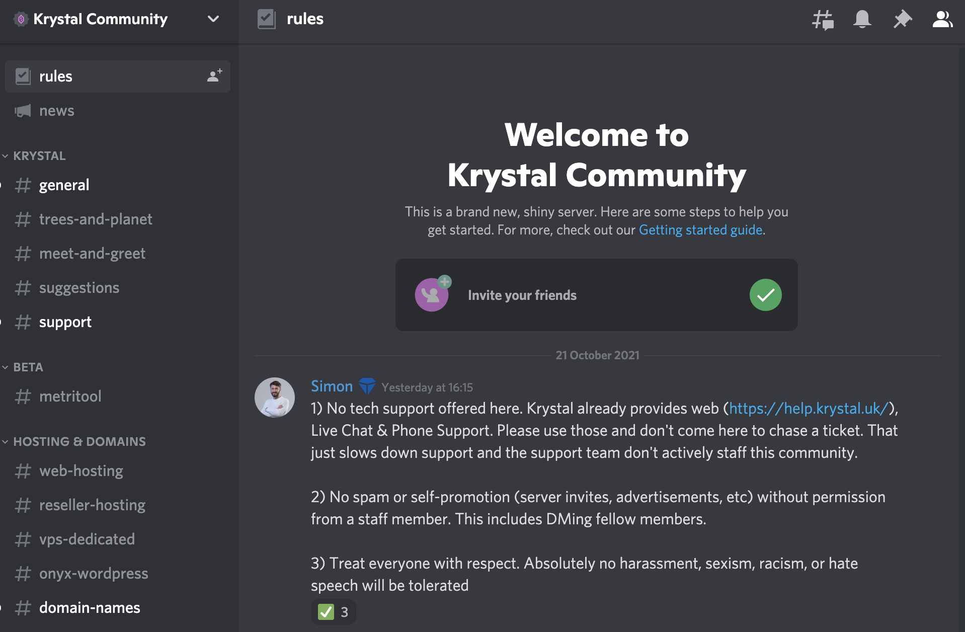Screen dimensions: 965x632
Task: Open the suggestions channel
Action: click(x=118, y=288)
